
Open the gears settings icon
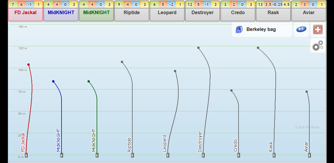coord(318,46)
